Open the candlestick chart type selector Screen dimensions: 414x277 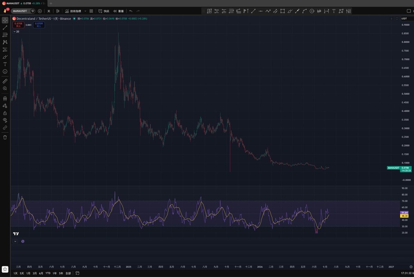click(x=58, y=11)
